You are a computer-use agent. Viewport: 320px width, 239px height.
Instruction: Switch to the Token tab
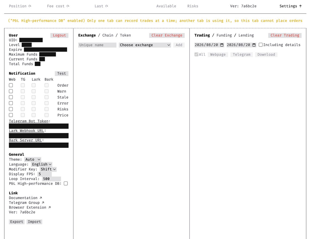pyautogui.click(x=125, y=35)
